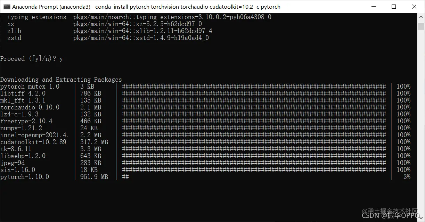Minimize the Anaconda Prompt window
The width and height of the screenshot is (425, 222).
coord(374,7)
